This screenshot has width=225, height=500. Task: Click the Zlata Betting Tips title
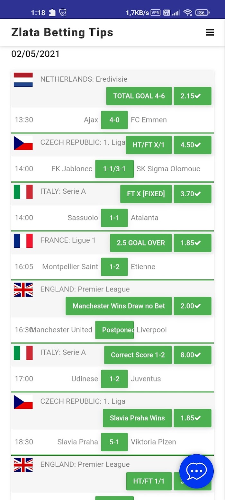pos(62,32)
